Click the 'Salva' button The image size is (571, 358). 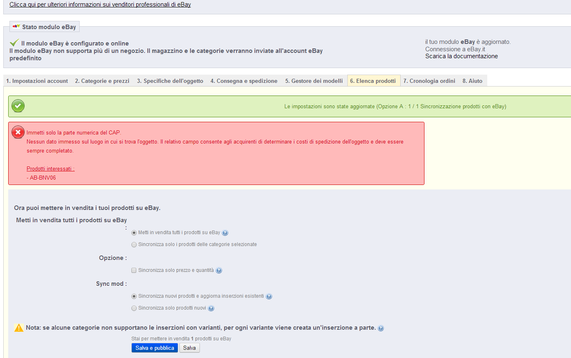click(x=190, y=348)
